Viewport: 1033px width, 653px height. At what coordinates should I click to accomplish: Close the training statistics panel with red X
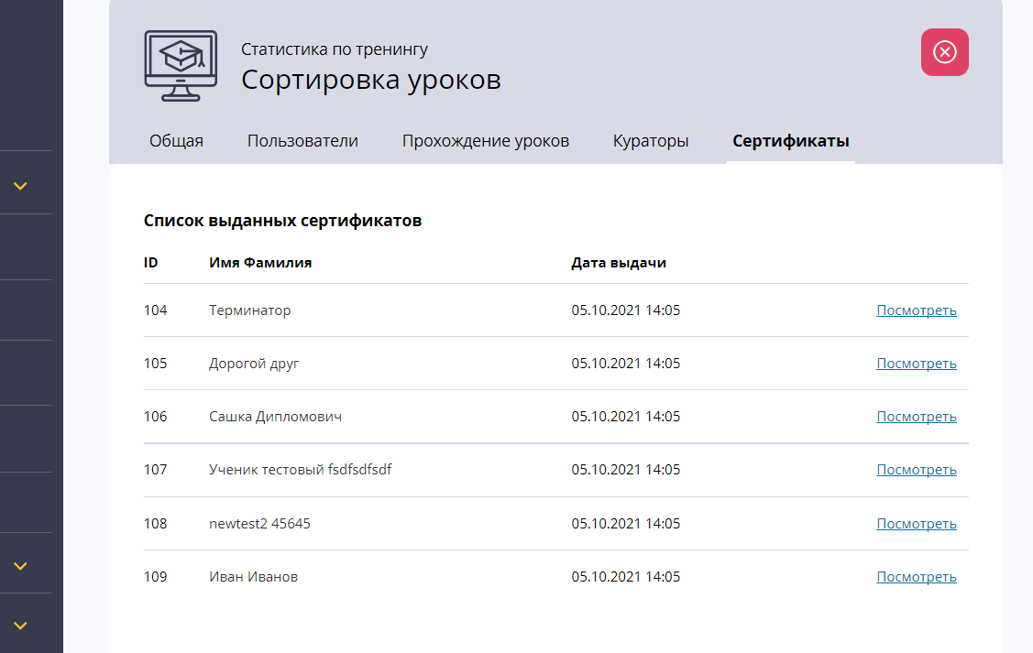point(945,52)
